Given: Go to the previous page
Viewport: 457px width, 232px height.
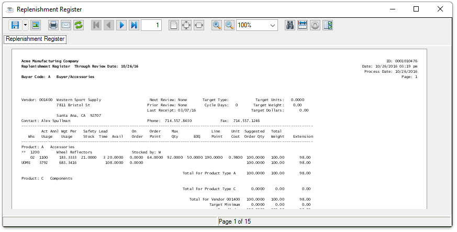Looking at the screenshot, I should (109, 25).
